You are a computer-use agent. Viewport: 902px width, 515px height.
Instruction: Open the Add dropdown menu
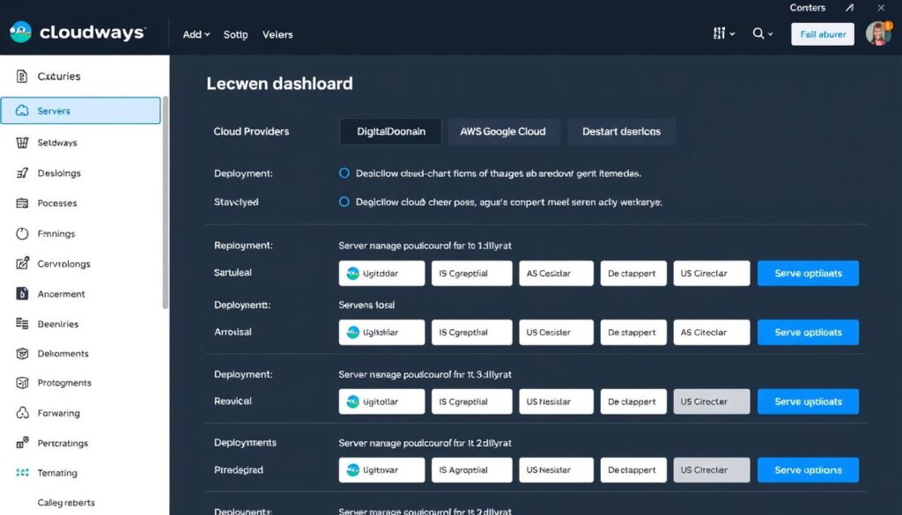pos(196,34)
